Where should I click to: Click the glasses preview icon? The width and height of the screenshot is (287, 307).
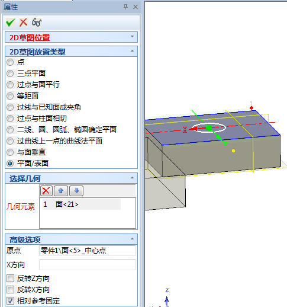point(37,23)
